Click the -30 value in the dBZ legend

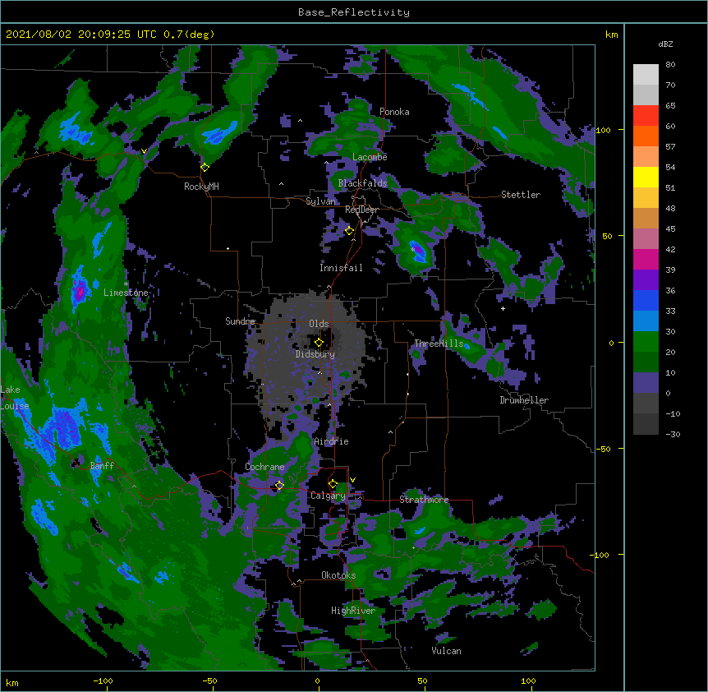(x=673, y=434)
